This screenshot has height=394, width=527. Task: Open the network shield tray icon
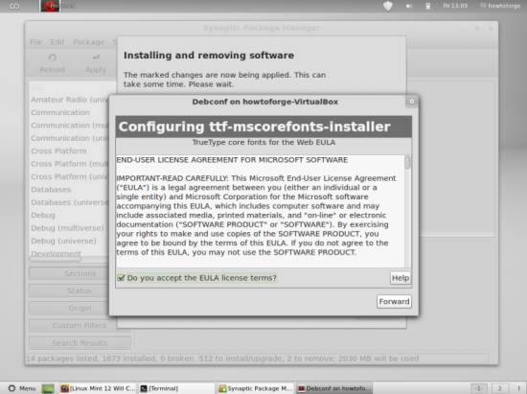(388, 6)
